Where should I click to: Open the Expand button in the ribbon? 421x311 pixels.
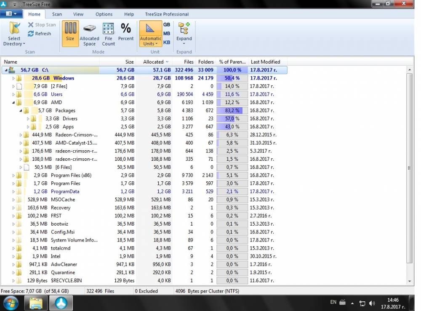[184, 34]
